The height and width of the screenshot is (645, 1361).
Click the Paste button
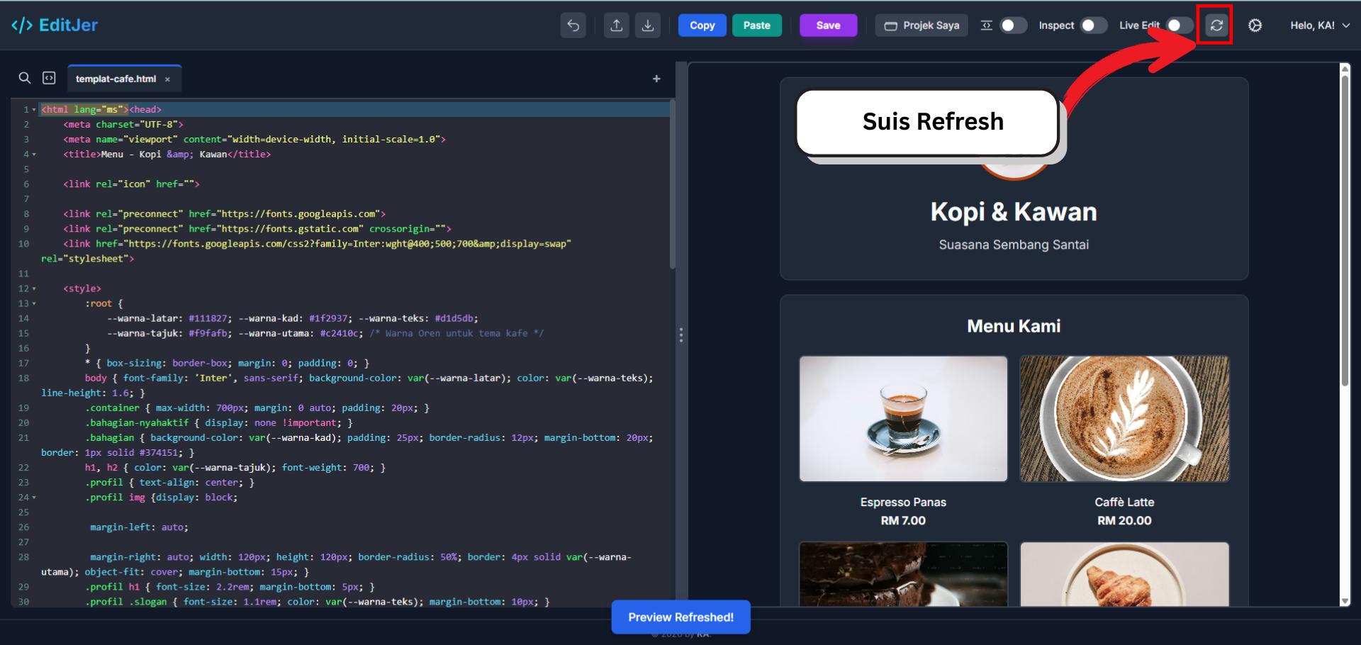(756, 26)
